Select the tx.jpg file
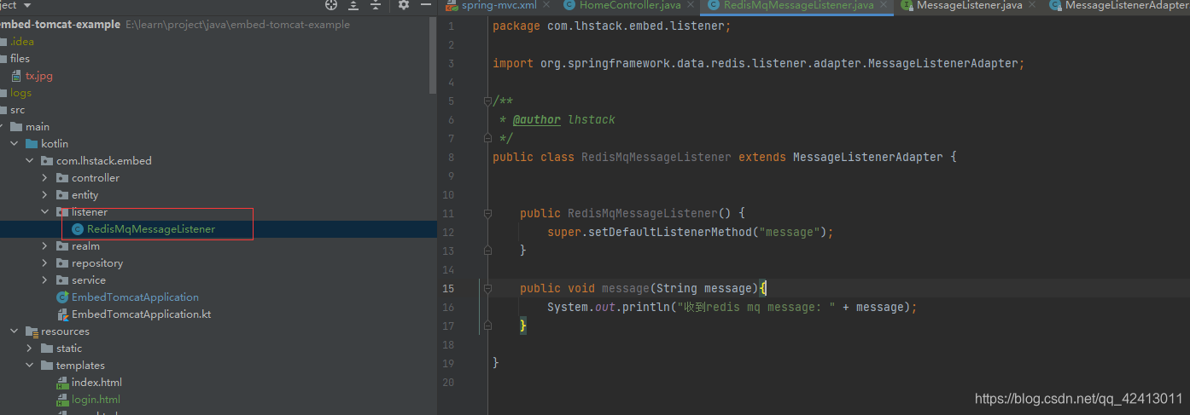The height and width of the screenshot is (415, 1190). tap(39, 76)
